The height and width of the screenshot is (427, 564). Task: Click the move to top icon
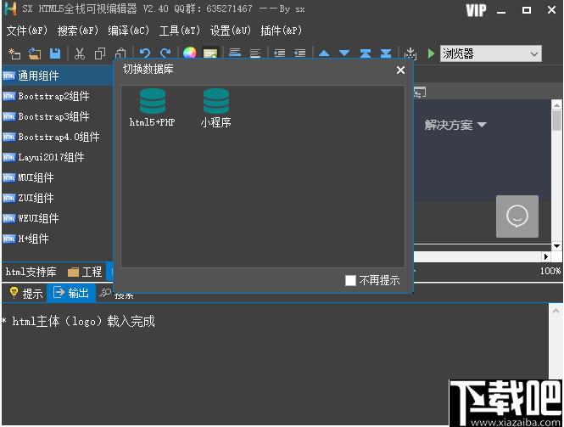pyautogui.click(x=366, y=53)
